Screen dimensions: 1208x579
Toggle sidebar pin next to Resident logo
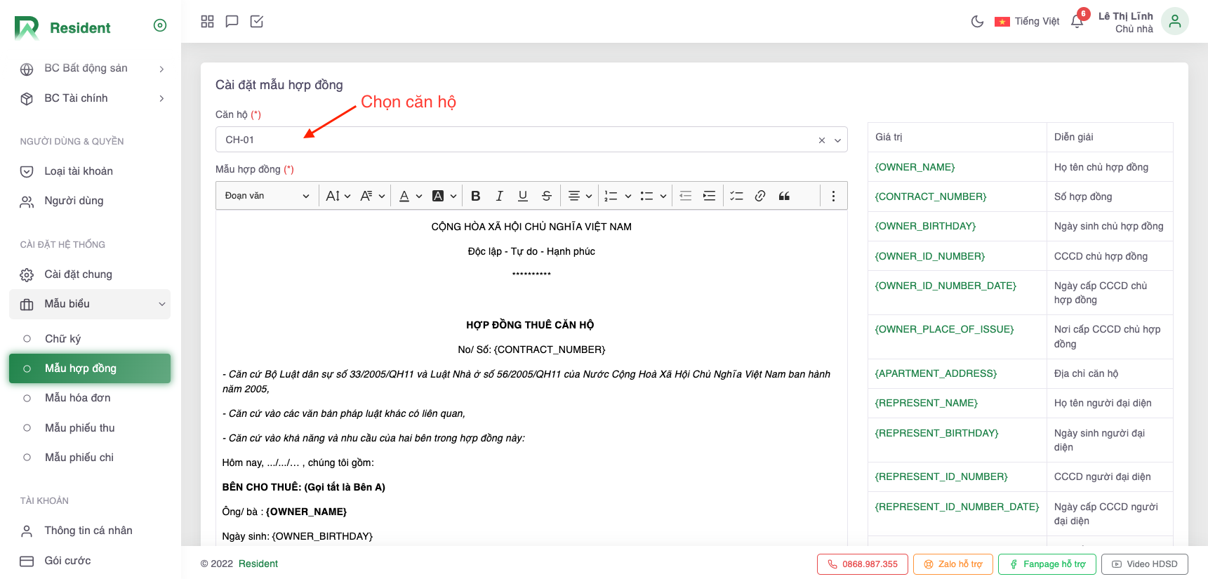pyautogui.click(x=160, y=26)
